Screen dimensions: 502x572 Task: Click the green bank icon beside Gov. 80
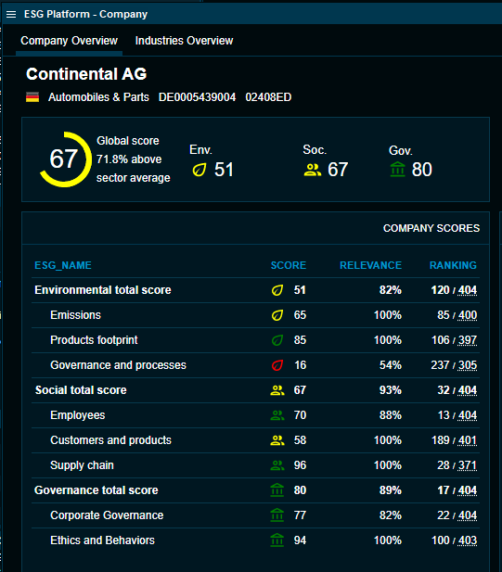coord(397,170)
